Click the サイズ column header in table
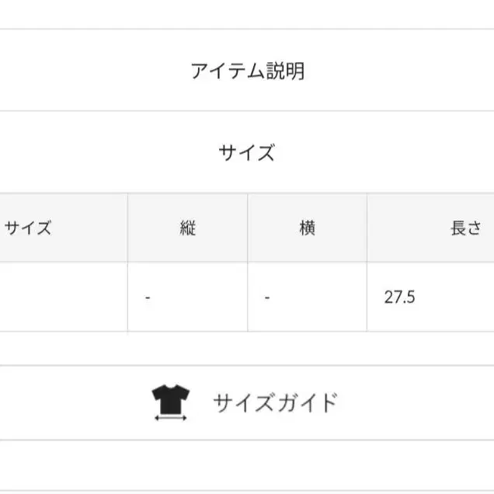 click(28, 228)
